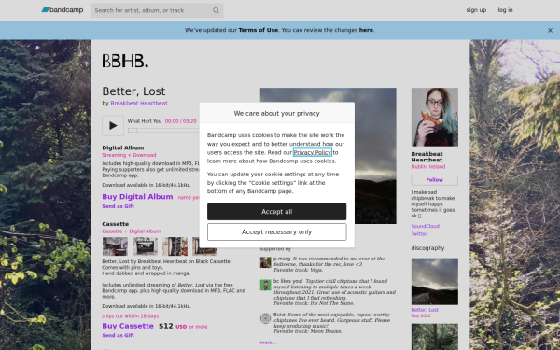Open the log in link
Screen dimensions: 560x350
[505, 10]
